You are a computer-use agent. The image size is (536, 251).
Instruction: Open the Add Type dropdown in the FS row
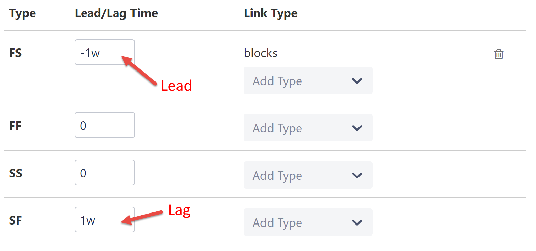click(x=308, y=81)
